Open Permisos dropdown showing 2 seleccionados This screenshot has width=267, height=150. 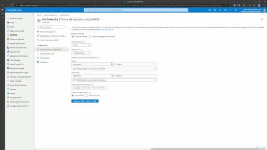click(81, 53)
